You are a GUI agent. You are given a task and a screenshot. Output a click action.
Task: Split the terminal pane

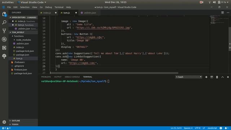tap(212, 77)
